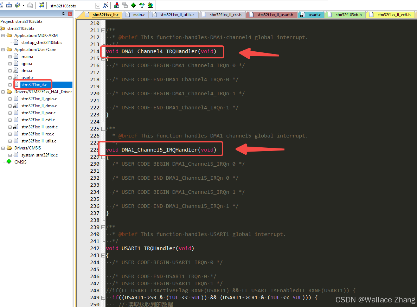Select stm32f1xx_ll_utils.c in project tree
Screen dimensions: 417x307
[39, 141]
